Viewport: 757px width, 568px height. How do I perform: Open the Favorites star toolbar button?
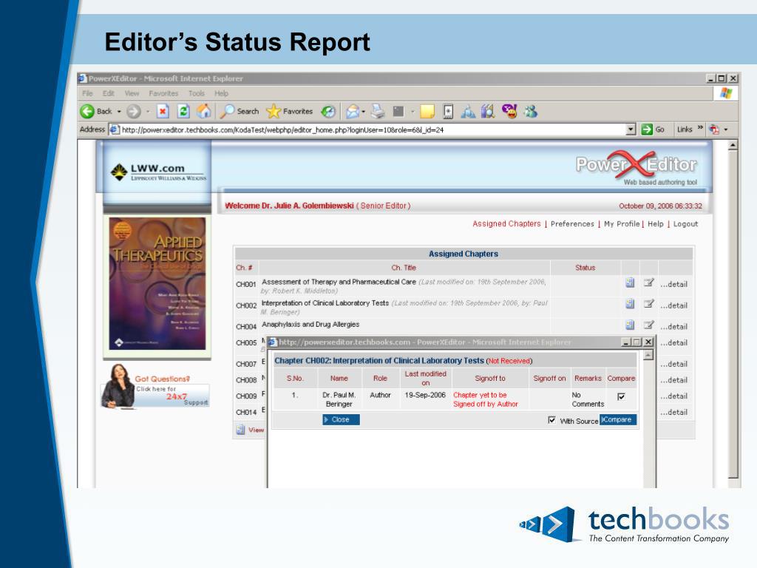point(290,112)
